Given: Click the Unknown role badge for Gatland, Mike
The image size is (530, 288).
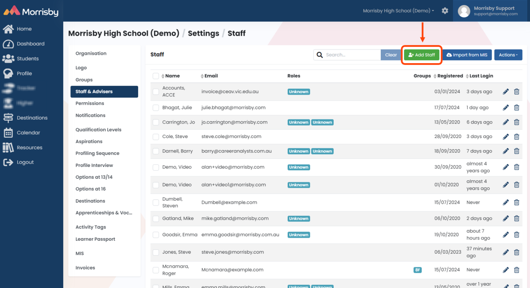Looking at the screenshot, I should pyautogui.click(x=299, y=219).
